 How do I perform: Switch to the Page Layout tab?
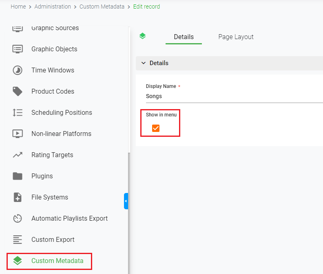pos(236,37)
